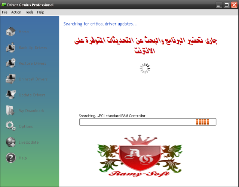
Task: Click the Update Drivers monitor icon
Action: point(11,95)
